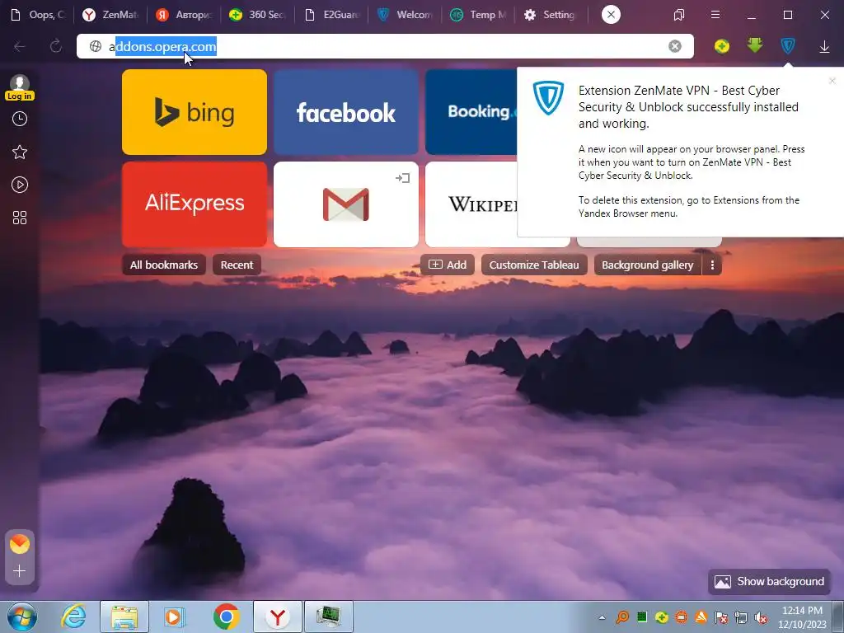The width and height of the screenshot is (844, 633).
Task: Reload the page
Action: click(56, 46)
